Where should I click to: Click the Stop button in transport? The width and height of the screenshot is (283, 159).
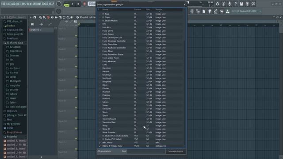[x=78, y=4]
